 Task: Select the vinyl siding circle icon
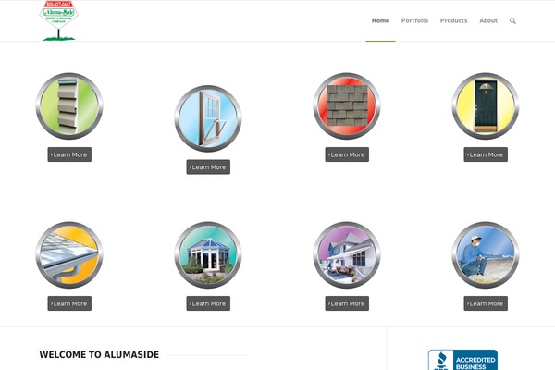(x=69, y=106)
